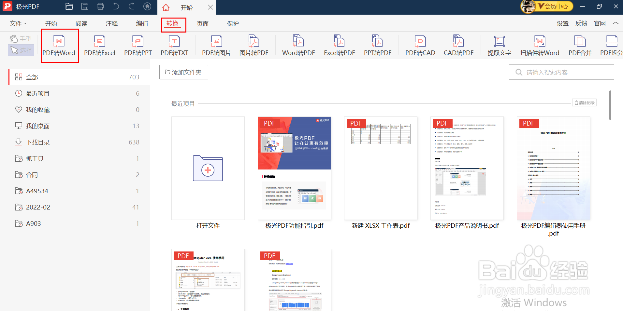Click the redo arrow in title bar
This screenshot has width=623, height=311.
(132, 7)
